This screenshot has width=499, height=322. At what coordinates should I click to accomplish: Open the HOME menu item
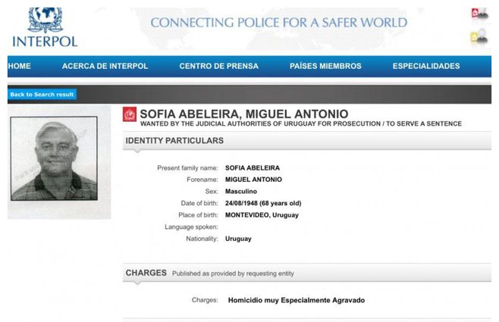(x=19, y=66)
